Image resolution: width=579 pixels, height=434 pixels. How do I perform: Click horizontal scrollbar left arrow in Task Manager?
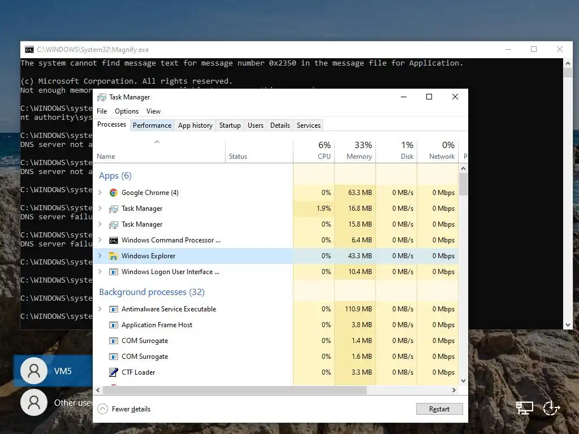tap(98, 390)
